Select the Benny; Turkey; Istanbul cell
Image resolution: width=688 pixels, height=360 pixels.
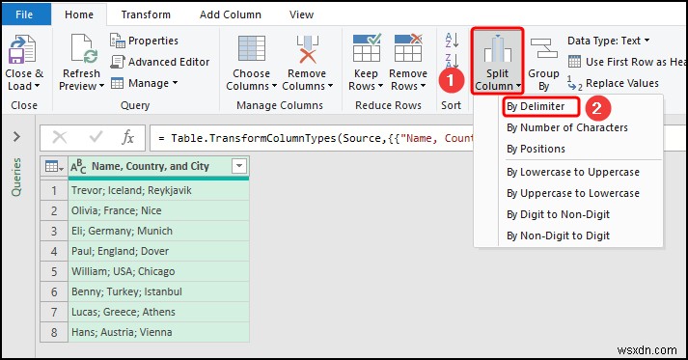pyautogui.click(x=159, y=291)
